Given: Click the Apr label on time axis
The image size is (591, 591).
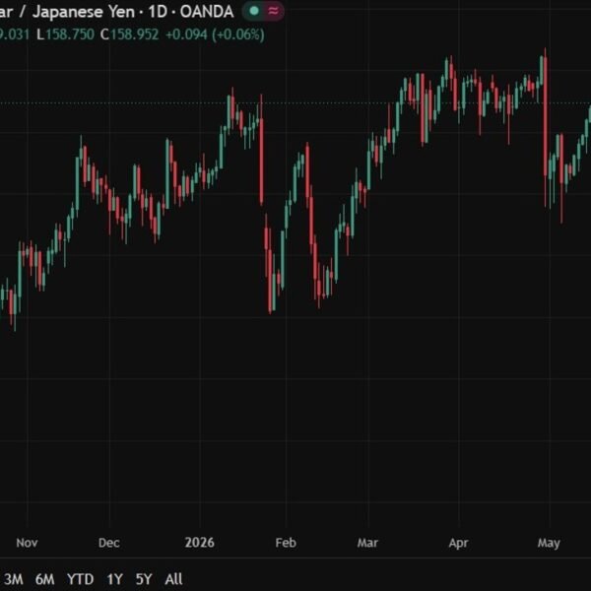Looking at the screenshot, I should pyautogui.click(x=458, y=543).
